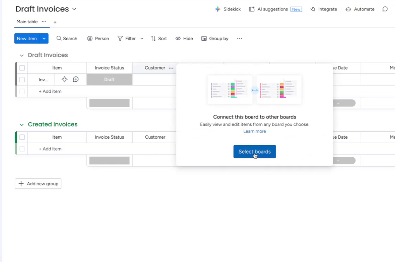Select all items in Created Invoices group
Image resolution: width=395 pixels, height=262 pixels.
click(x=22, y=137)
